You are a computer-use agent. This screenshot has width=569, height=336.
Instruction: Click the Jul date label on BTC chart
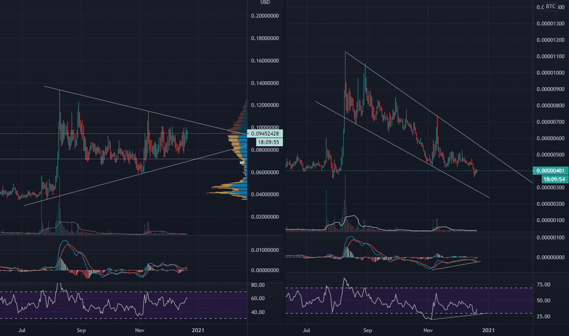click(306, 331)
